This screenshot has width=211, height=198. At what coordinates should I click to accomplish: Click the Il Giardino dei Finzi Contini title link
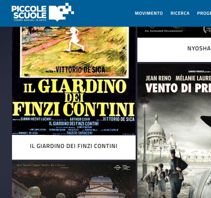pos(74,146)
